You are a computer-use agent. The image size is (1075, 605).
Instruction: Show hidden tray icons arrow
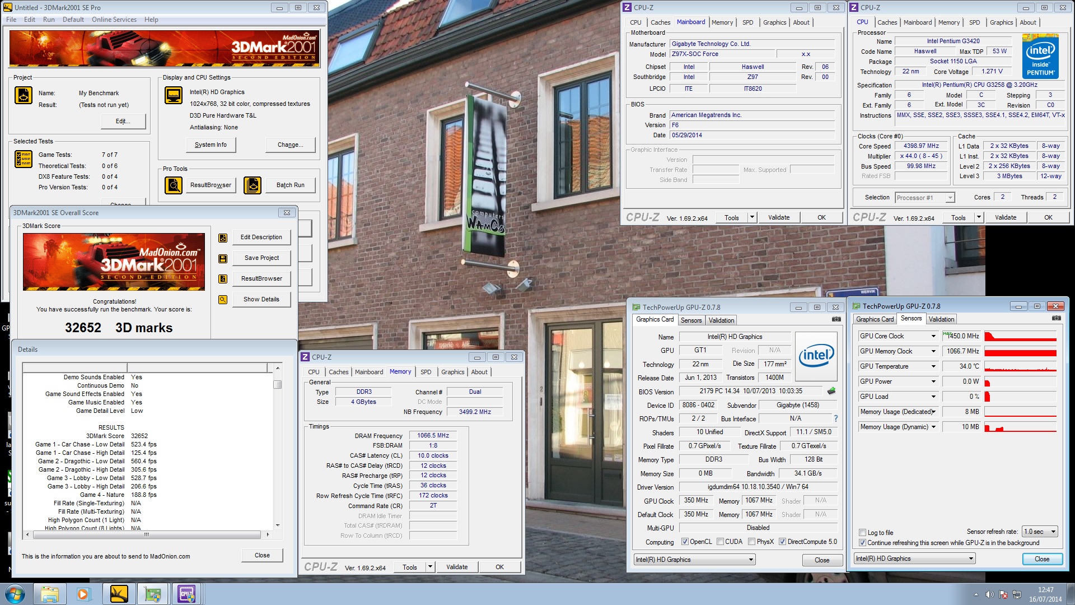pyautogui.click(x=976, y=595)
